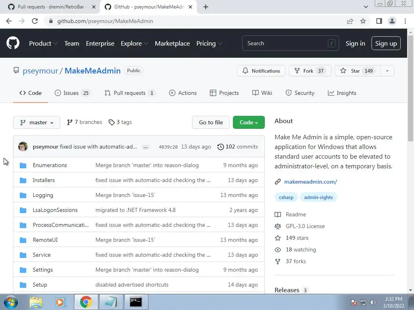
Task: Fork the repository with Fork button
Action: click(310, 71)
